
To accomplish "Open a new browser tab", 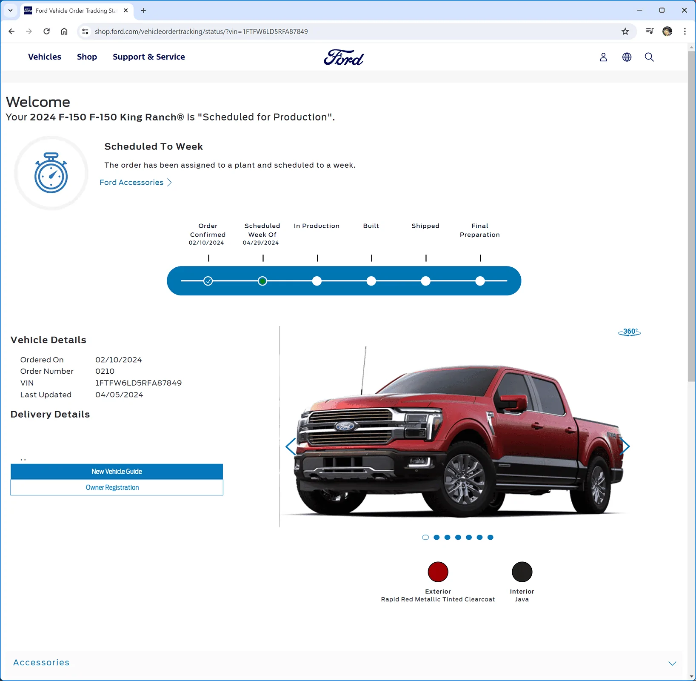I will click(x=143, y=11).
